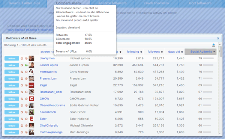Screen dimensions: 225x139
Task: Click scrollbar down arrow of results list
Action: coord(220,133)
